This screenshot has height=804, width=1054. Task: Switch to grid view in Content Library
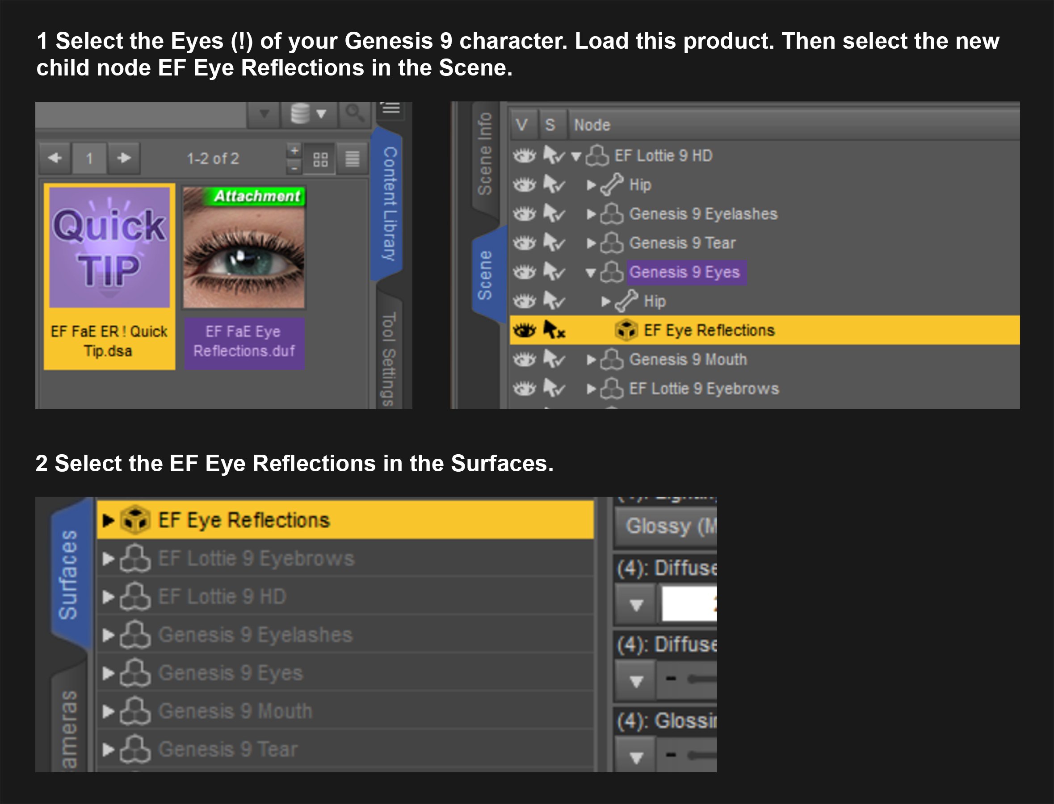[321, 159]
